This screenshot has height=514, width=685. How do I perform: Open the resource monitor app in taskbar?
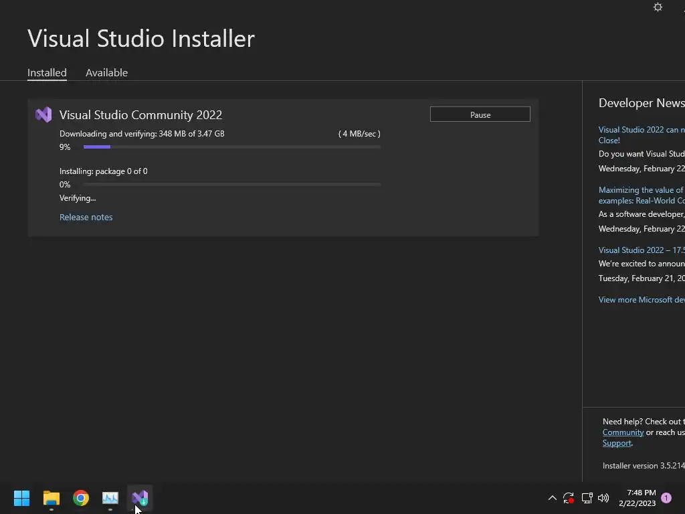(110, 498)
